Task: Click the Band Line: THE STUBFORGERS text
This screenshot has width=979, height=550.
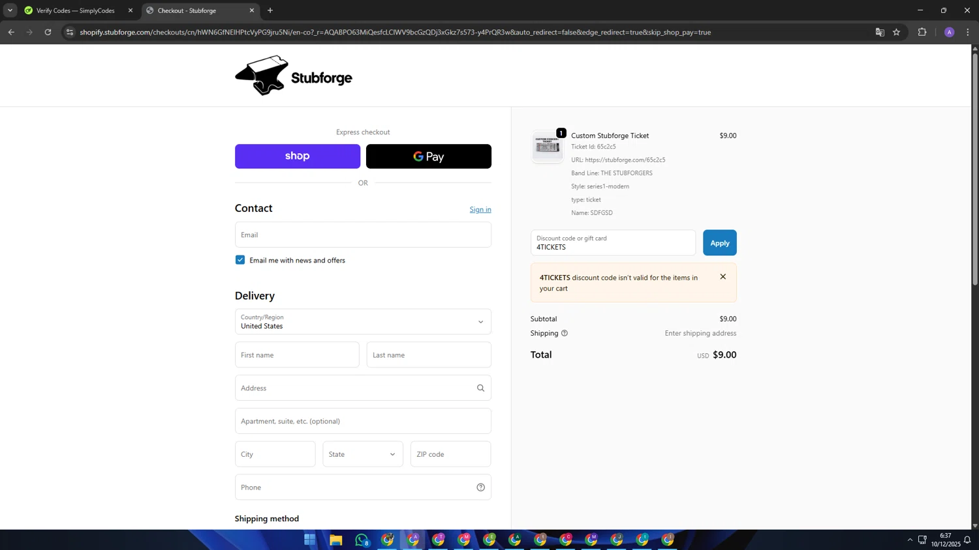Action: [x=612, y=173]
